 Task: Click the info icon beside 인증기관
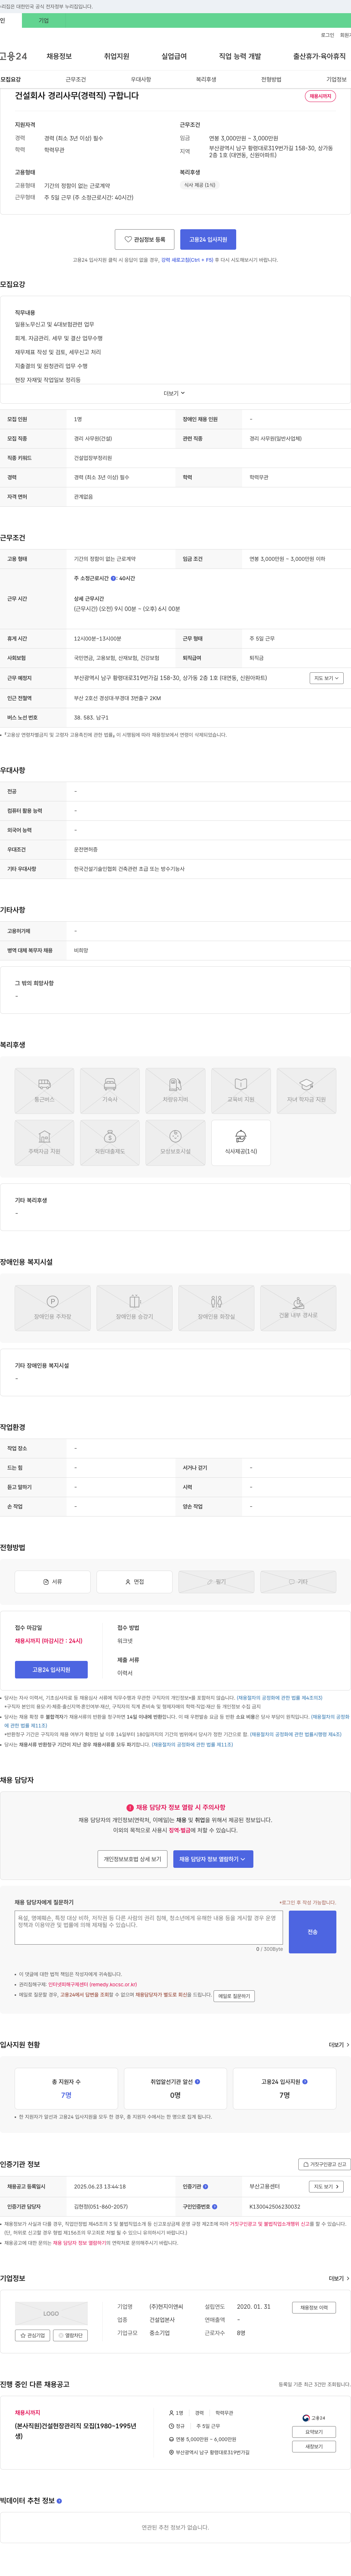205,2187
